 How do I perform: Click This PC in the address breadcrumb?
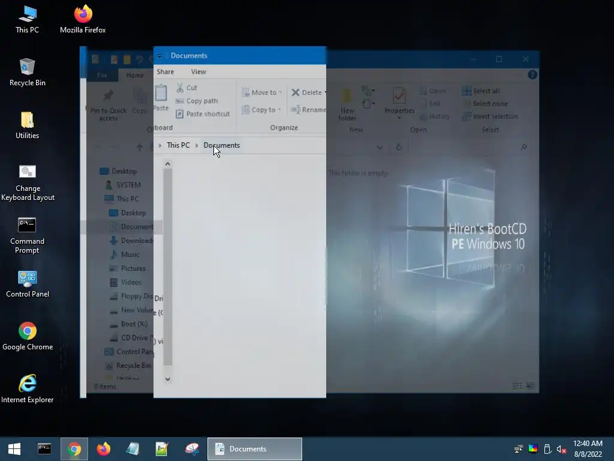pos(178,145)
